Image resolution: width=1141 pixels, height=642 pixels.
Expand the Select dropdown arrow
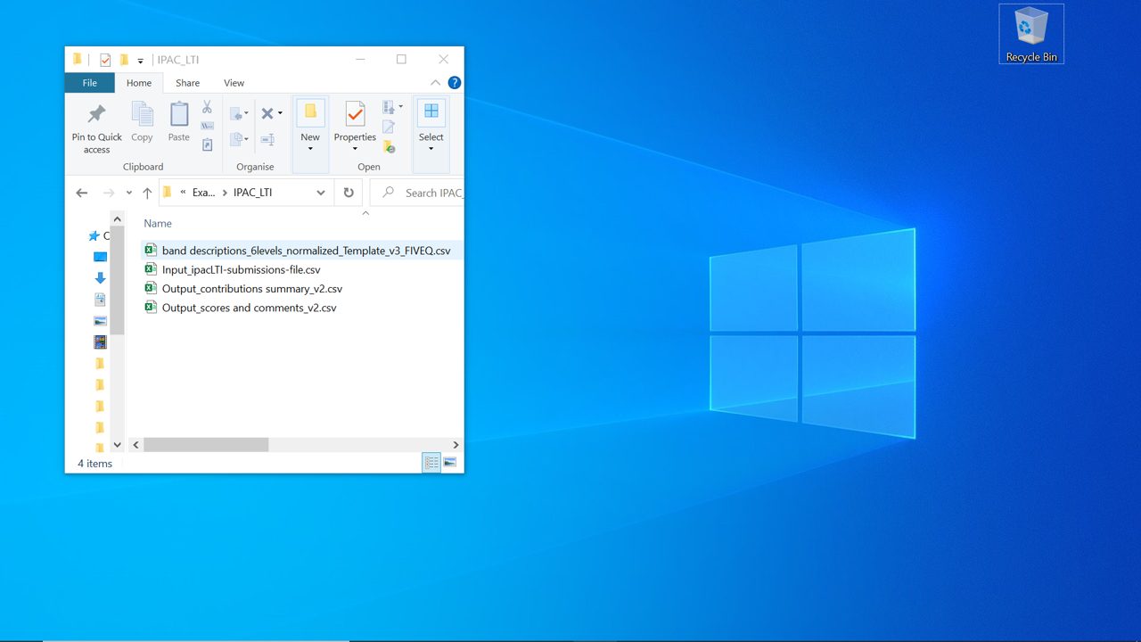pos(431,149)
